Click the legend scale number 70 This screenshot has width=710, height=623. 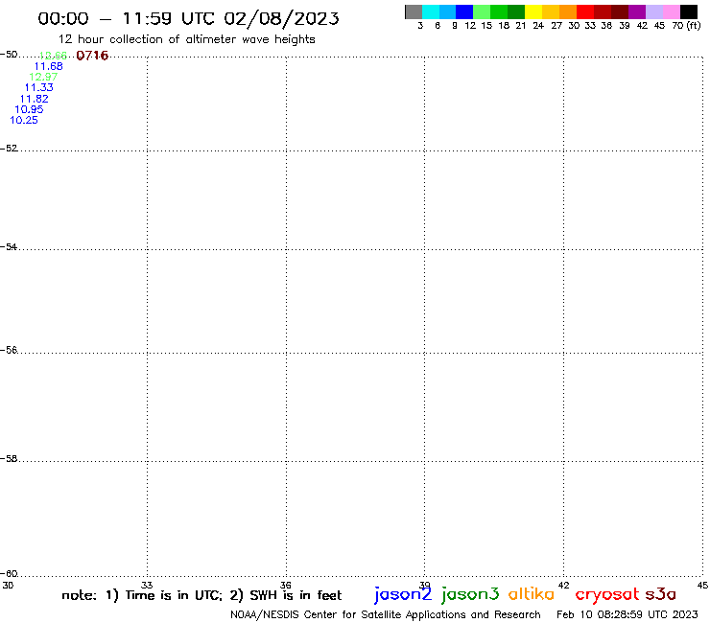[677, 26]
